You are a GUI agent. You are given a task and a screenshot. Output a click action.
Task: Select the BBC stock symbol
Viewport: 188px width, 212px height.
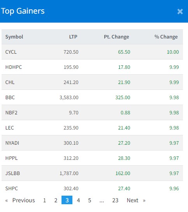tap(10, 98)
